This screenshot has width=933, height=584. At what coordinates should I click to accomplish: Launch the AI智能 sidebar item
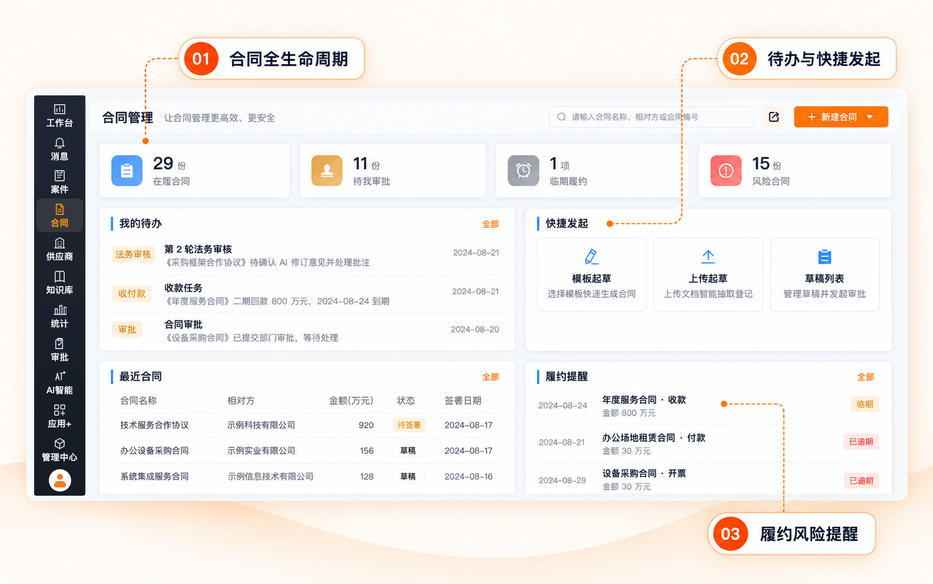(59, 383)
